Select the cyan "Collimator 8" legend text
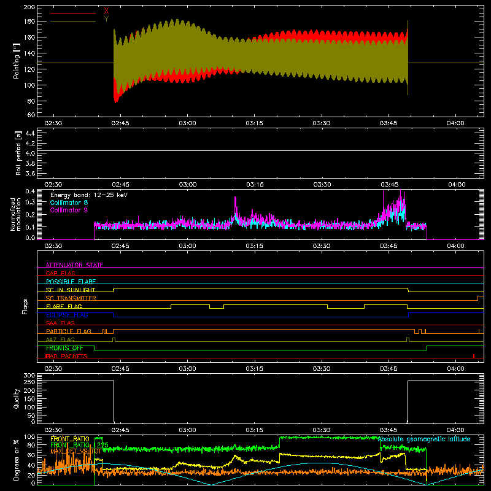Viewport: 491px width, 491px height. click(69, 203)
